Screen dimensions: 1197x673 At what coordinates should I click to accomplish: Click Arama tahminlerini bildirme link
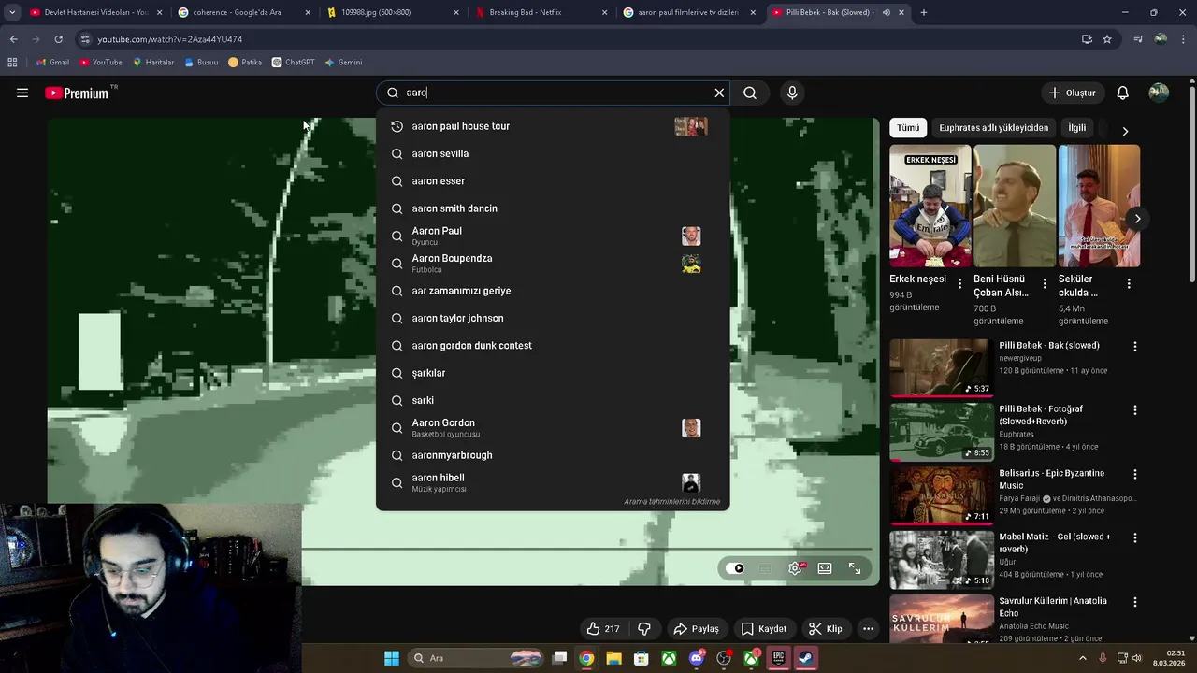[x=671, y=502]
